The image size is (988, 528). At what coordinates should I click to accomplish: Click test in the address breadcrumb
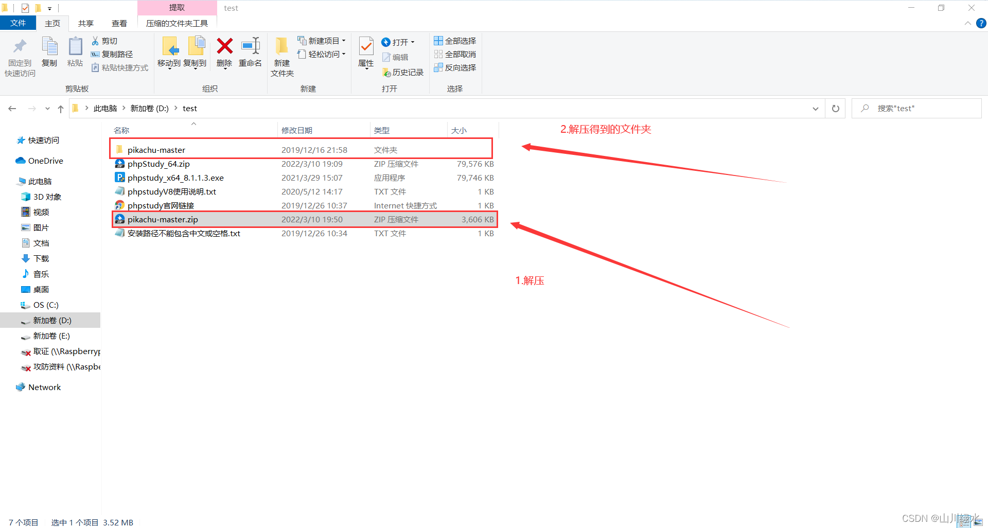click(x=190, y=108)
